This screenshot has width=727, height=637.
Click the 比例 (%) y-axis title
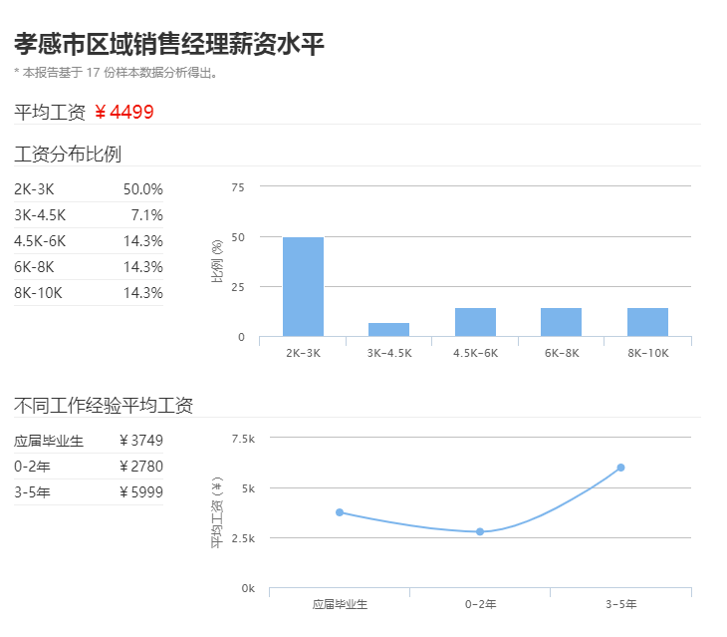tap(217, 261)
